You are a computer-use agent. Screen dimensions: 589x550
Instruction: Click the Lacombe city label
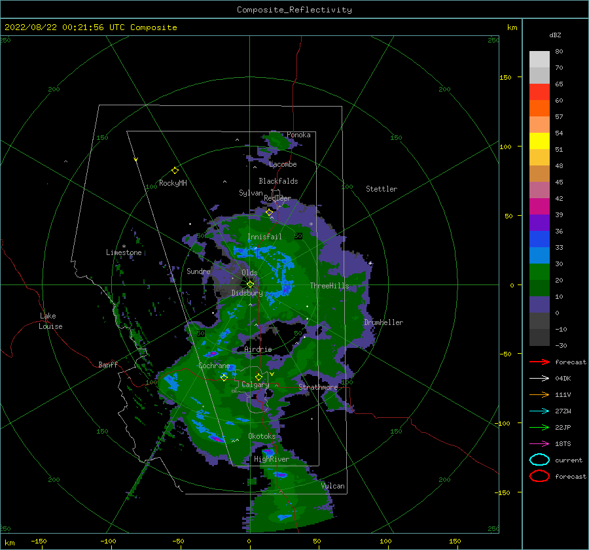(283, 164)
